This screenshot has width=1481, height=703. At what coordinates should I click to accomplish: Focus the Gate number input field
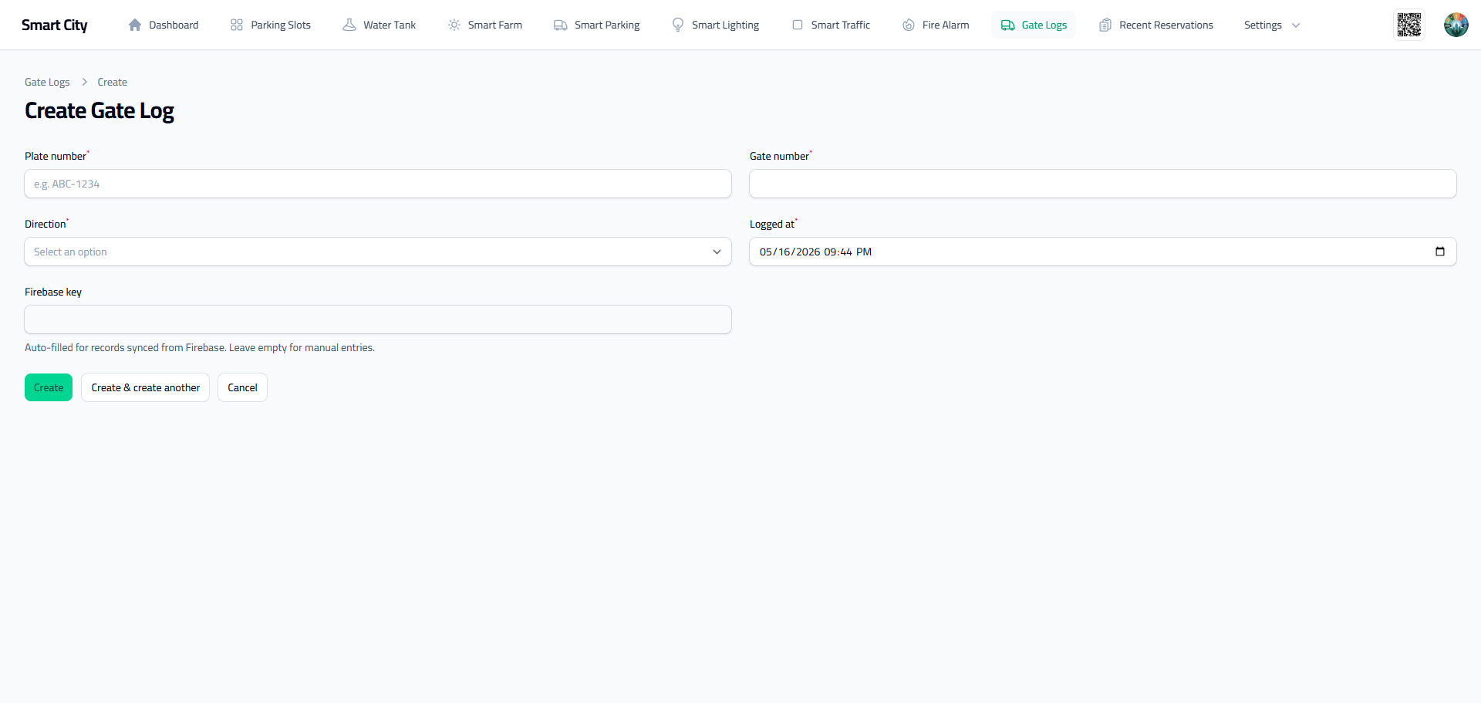1103,184
